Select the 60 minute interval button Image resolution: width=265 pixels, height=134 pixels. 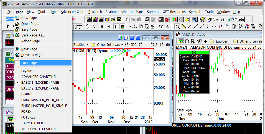pos(165,45)
